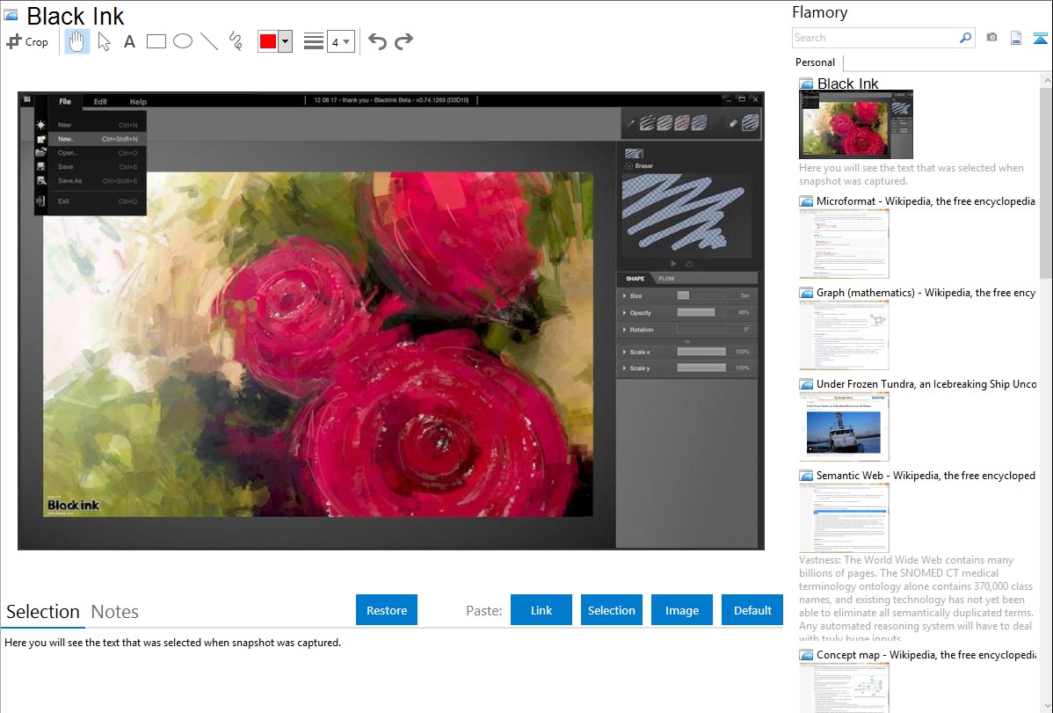Choose the arrow pointer tool
Viewport: 1053px width, 713px height.
pyautogui.click(x=104, y=41)
